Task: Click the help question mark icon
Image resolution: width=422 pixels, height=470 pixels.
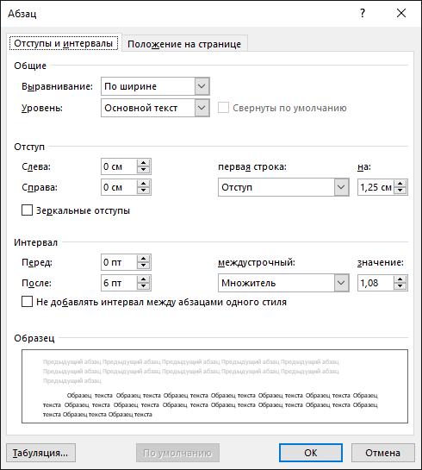Action: (x=363, y=14)
